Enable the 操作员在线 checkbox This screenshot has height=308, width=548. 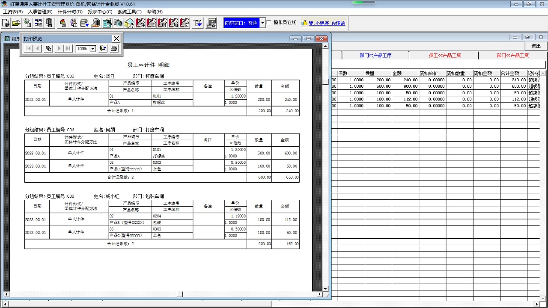pyautogui.click(x=269, y=23)
